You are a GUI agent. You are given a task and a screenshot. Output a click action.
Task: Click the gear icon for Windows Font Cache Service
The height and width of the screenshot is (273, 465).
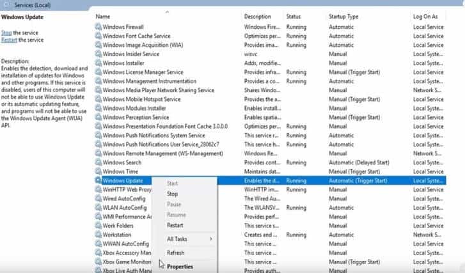pos(98,36)
